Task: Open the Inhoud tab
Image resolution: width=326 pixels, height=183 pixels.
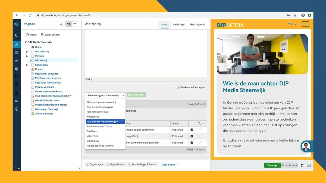Action: pyautogui.click(x=164, y=24)
